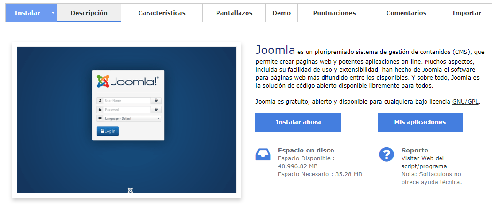495x211 pixels.
Task: Open Mis aplicaciones
Action: coord(420,123)
